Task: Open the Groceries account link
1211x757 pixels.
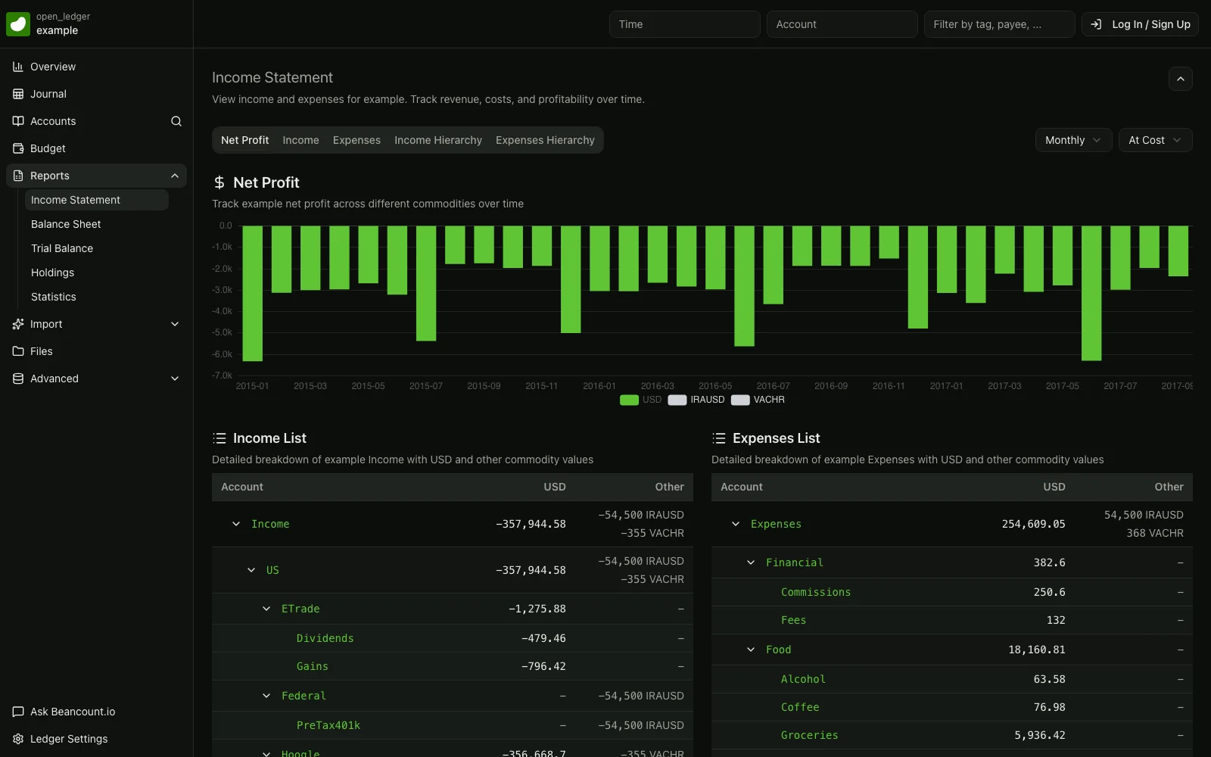Action: [809, 735]
